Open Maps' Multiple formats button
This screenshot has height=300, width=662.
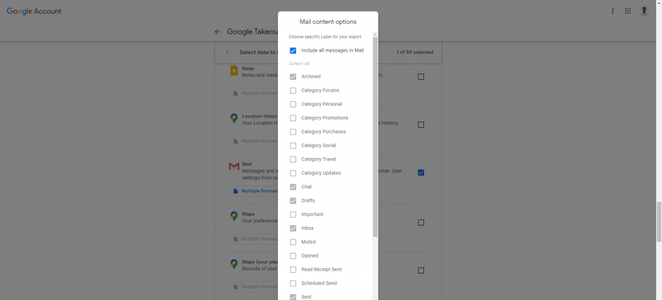point(253,239)
